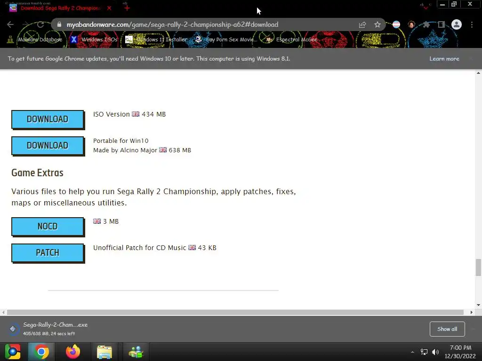Click the horizontal scrollbar left arrow

3,312
